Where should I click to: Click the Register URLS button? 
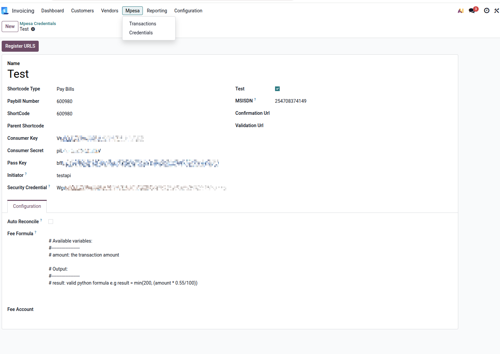[x=20, y=46]
